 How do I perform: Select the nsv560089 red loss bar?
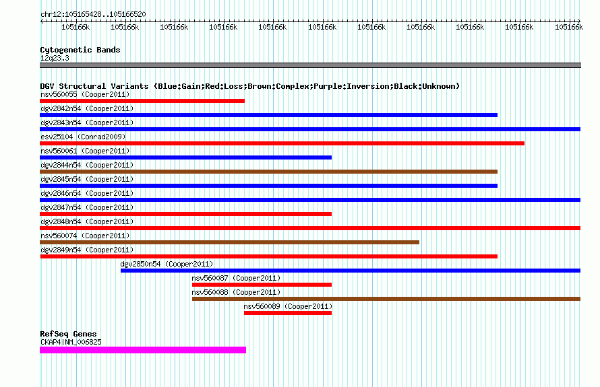click(x=288, y=313)
